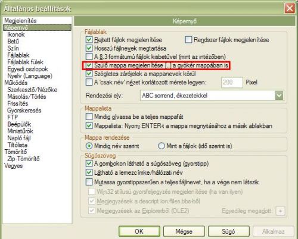Viewport: 298px width, 239px height.
Task: Open help with the 'Súgó' button
Action: 229,231
